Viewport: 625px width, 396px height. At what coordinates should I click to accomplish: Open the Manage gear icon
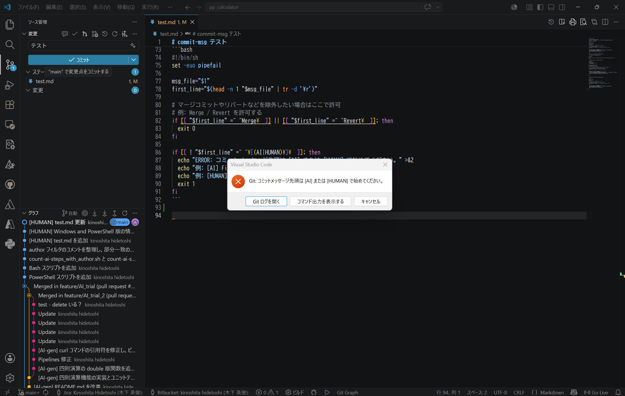coord(10,378)
